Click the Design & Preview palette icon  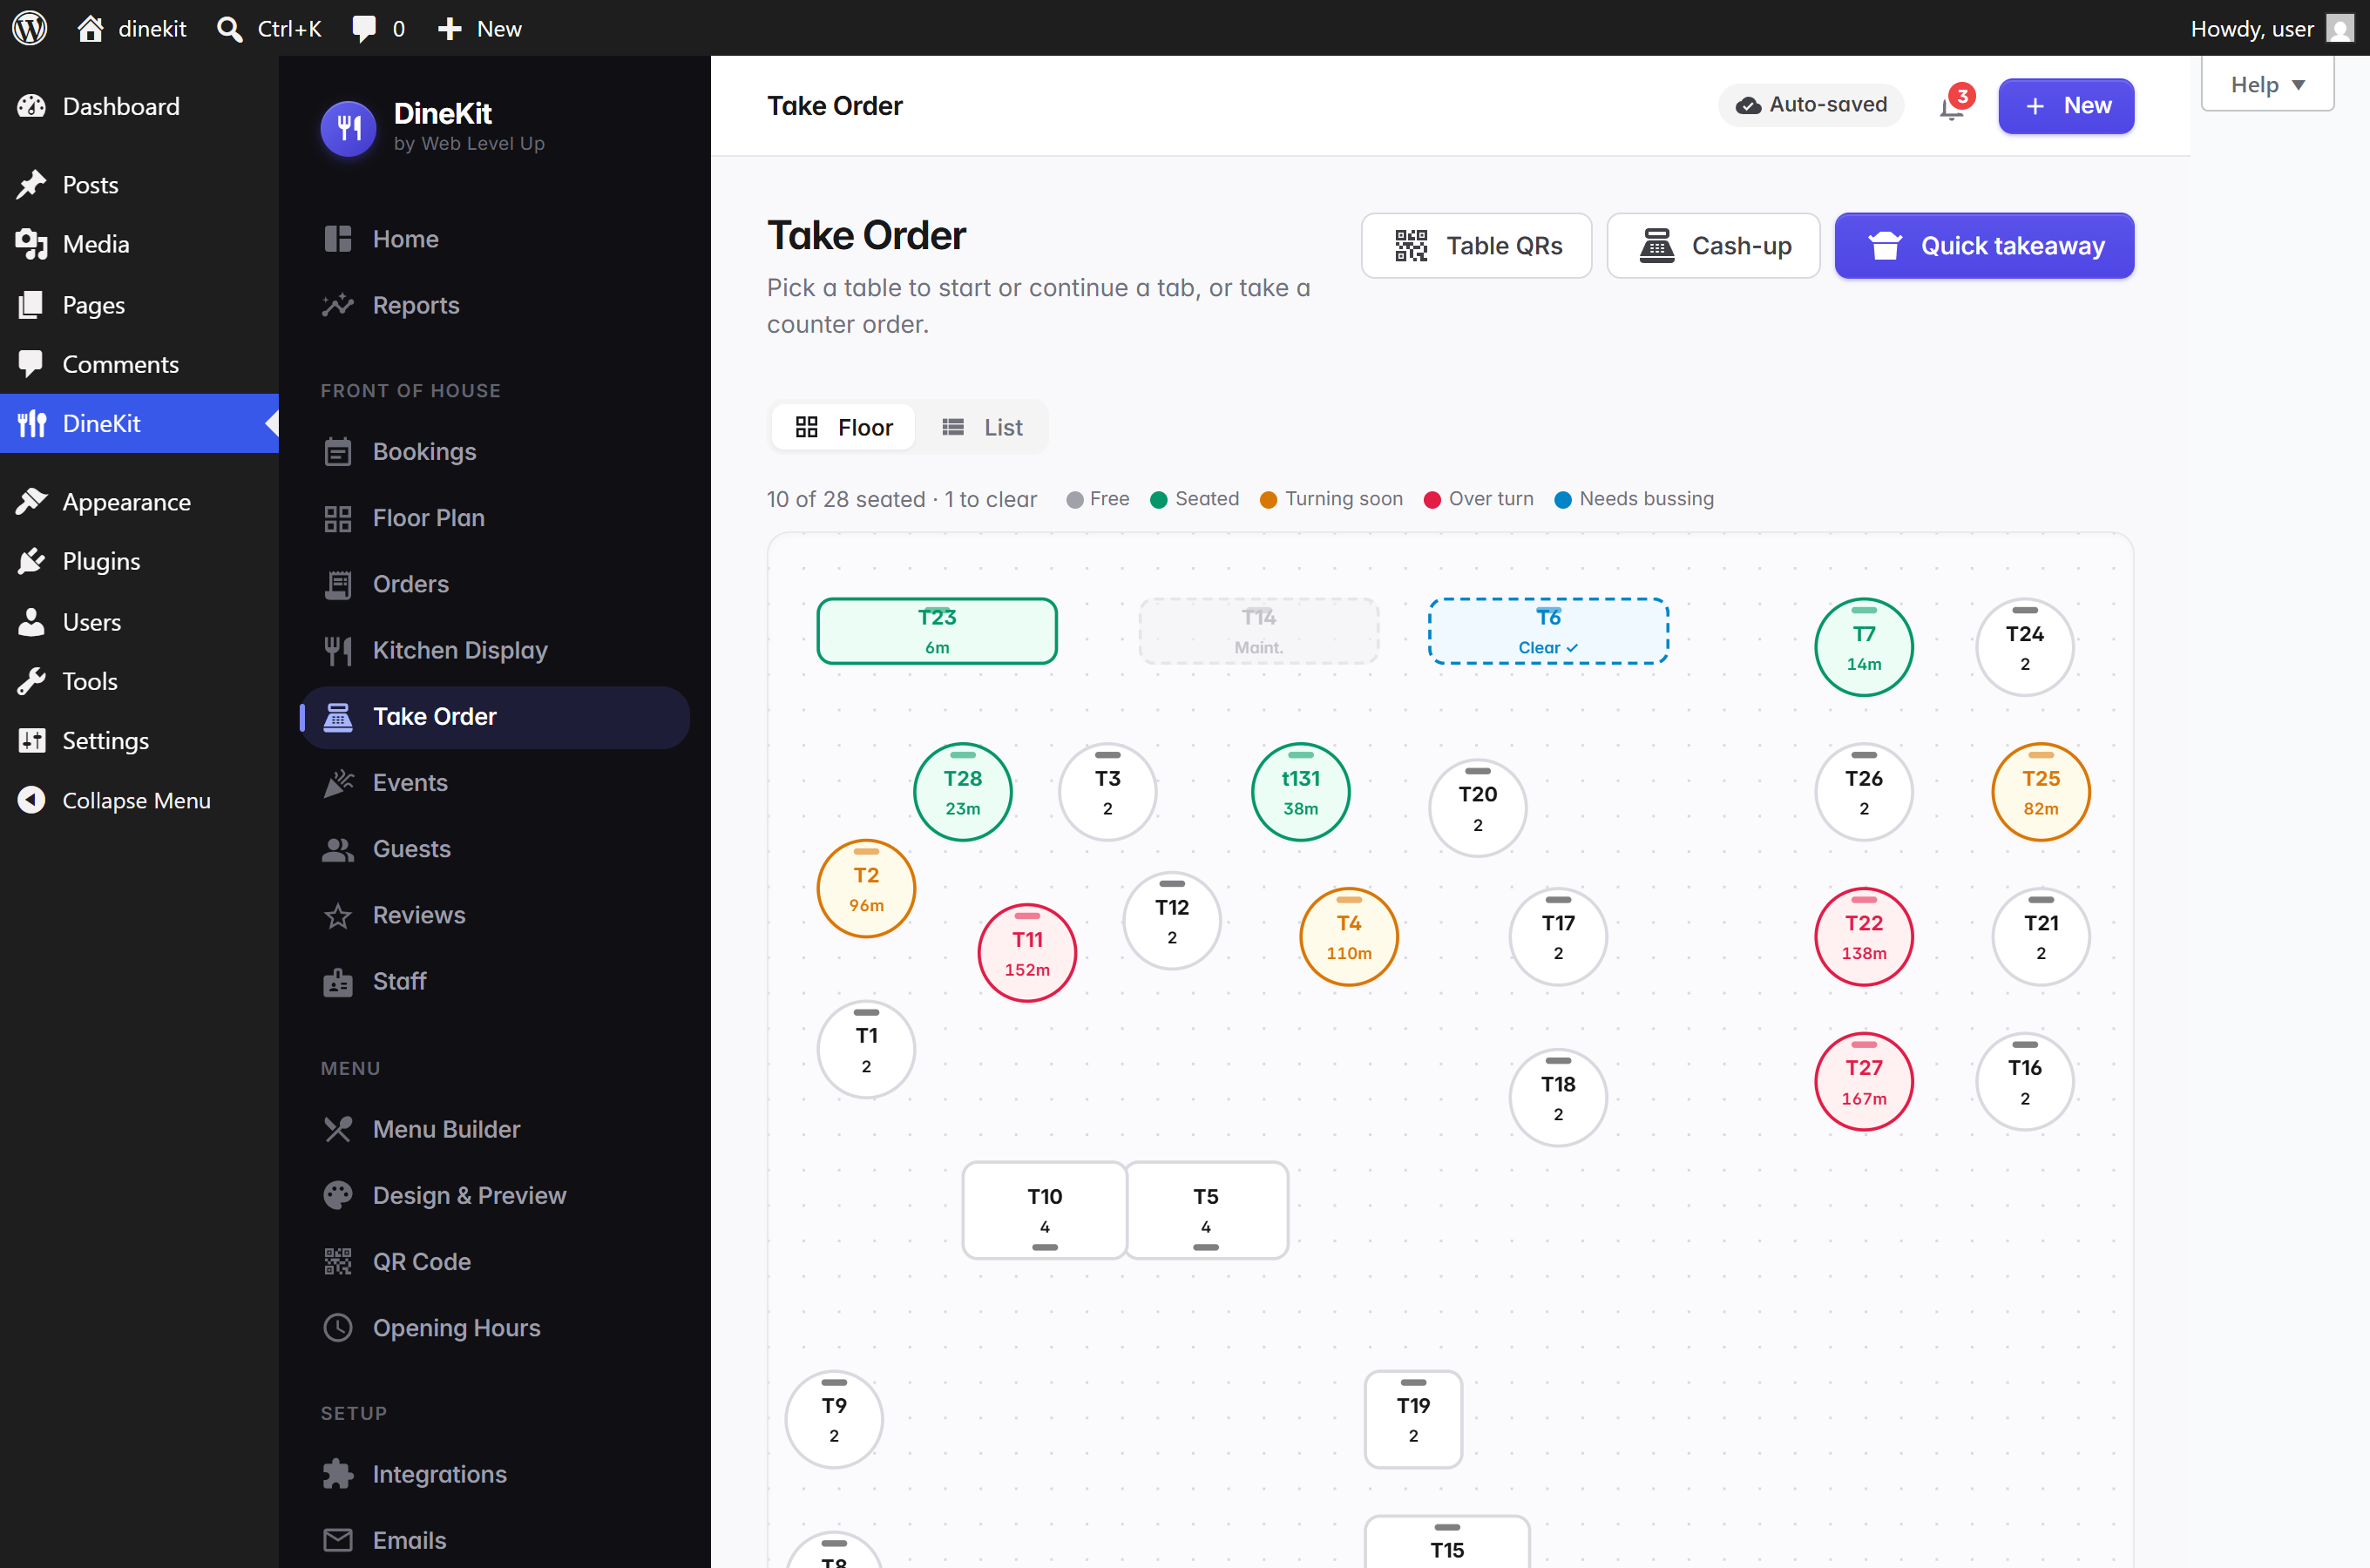tap(338, 1196)
